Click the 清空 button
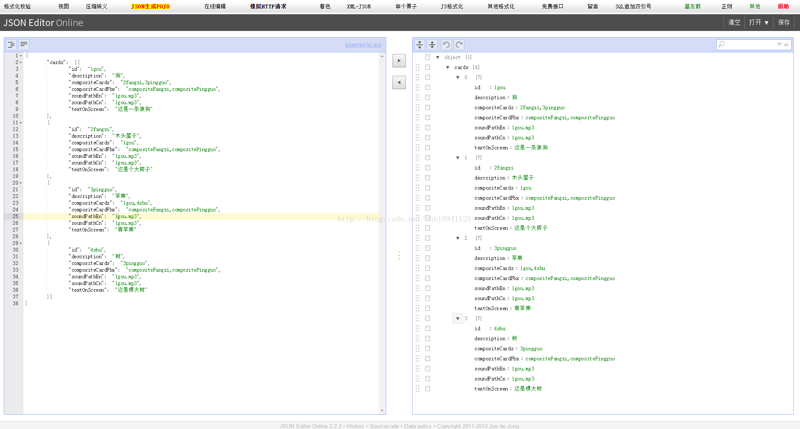 click(734, 23)
